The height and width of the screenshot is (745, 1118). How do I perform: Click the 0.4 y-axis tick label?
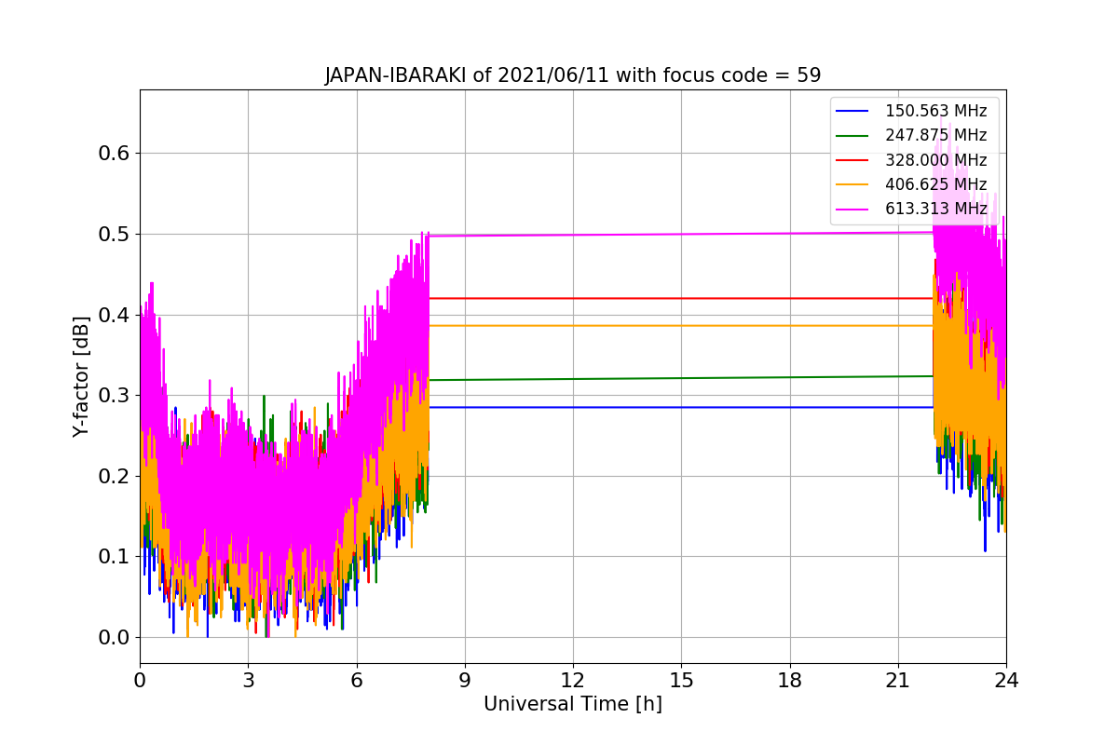[x=114, y=315]
